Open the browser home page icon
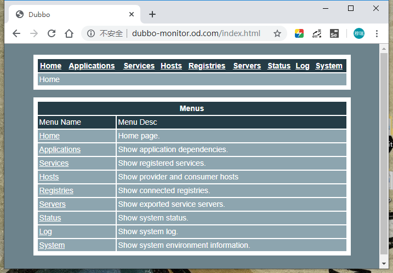The width and height of the screenshot is (393, 273). 69,33
